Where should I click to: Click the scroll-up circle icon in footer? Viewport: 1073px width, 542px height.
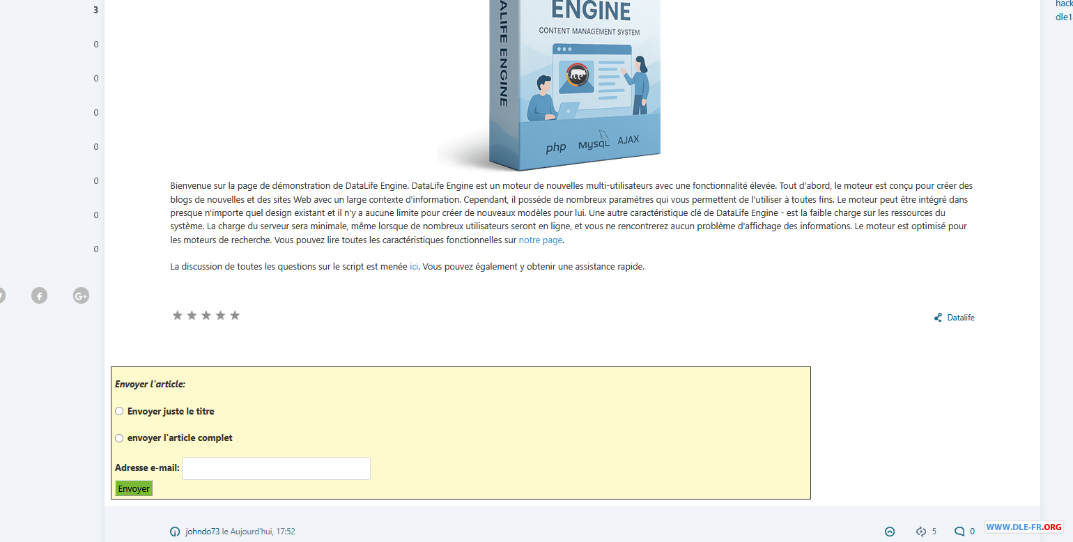[890, 532]
